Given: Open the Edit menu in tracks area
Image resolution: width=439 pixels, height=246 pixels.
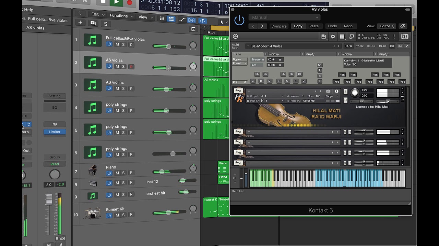Looking at the screenshot, I should click(97, 14).
